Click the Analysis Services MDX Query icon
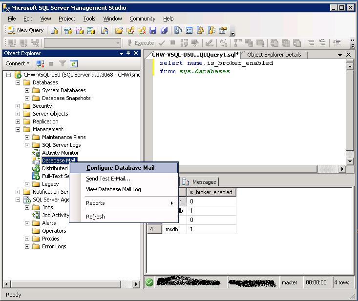358x301 pixels. coord(68,30)
